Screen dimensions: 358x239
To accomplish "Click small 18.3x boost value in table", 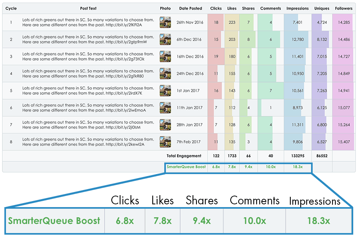I will tap(298, 167).
